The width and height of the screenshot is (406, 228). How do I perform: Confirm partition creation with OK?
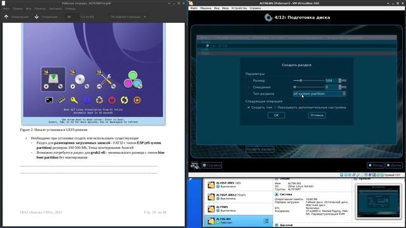(277, 115)
